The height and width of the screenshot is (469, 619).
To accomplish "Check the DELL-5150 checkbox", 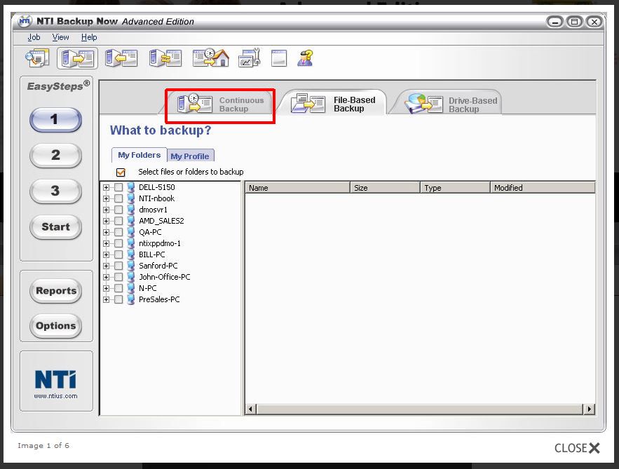I will 118,187.
